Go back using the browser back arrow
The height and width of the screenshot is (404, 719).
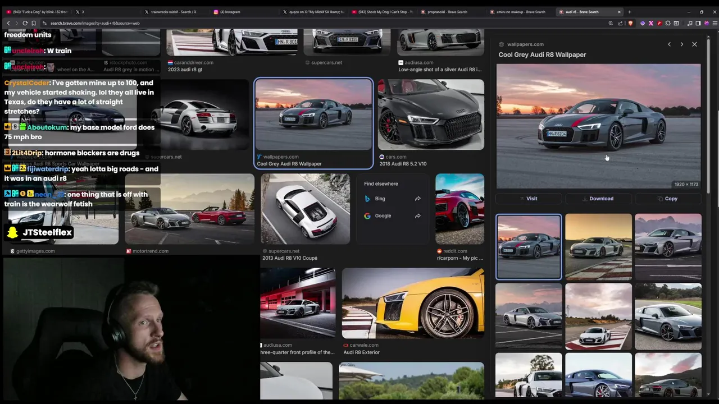point(8,23)
